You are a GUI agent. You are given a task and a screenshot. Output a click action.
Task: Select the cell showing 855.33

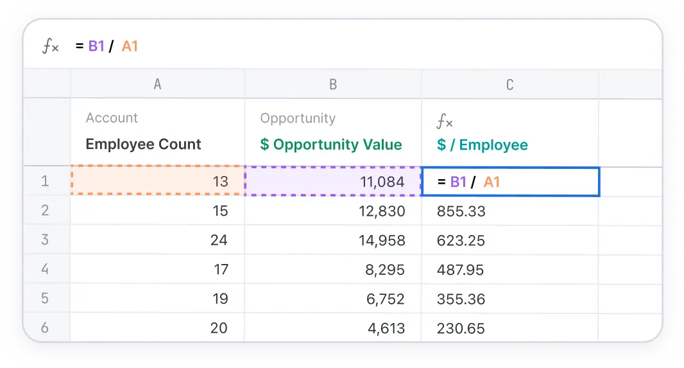(510, 211)
